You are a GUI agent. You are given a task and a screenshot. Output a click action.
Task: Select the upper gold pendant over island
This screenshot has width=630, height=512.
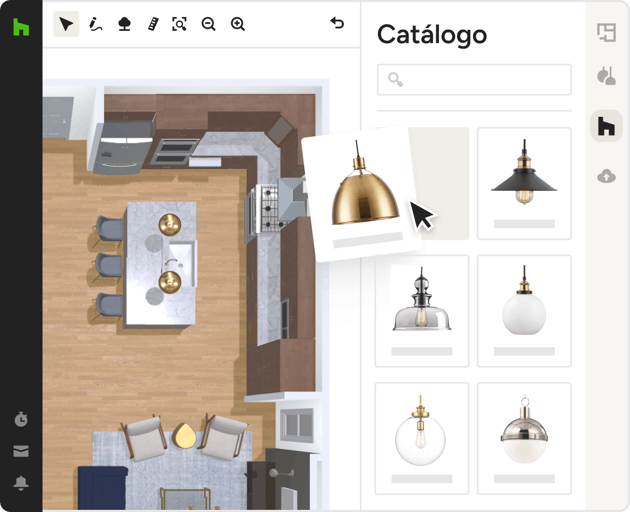click(x=170, y=225)
